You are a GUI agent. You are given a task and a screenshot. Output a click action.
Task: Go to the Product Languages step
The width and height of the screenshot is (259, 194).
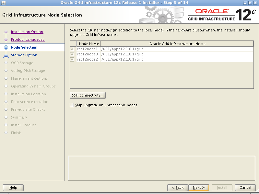tap(28, 40)
